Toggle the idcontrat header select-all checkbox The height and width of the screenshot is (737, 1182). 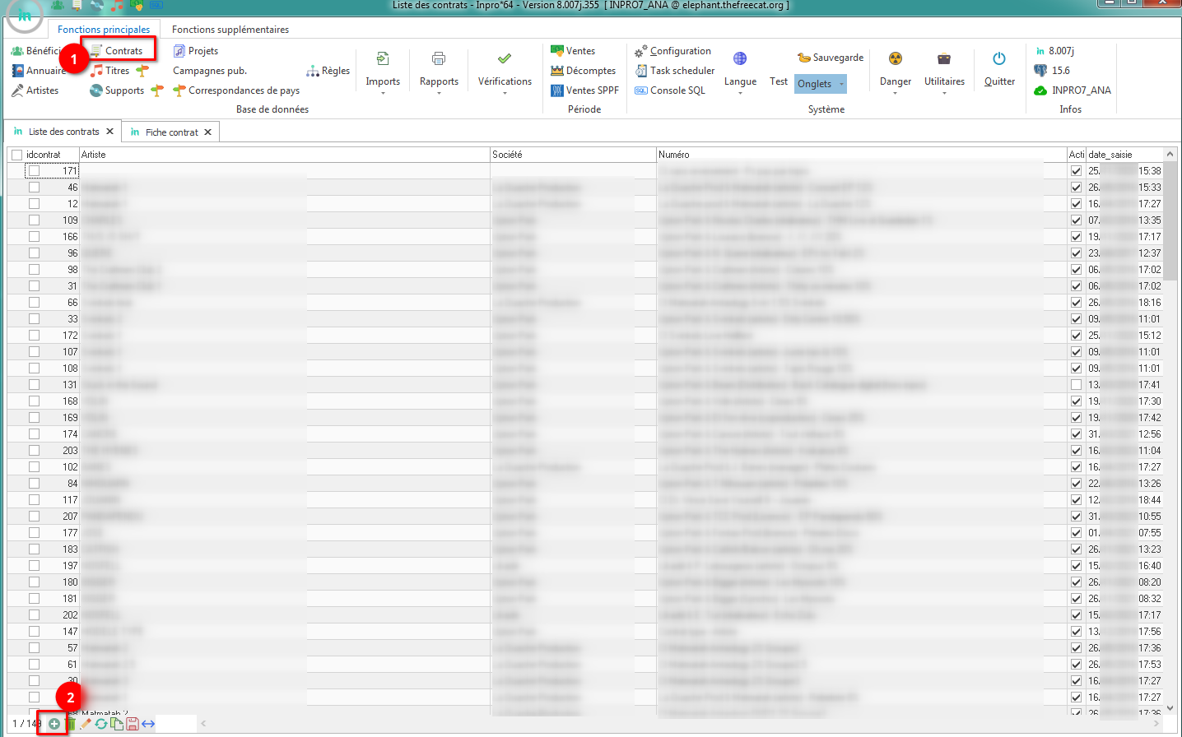tap(16, 155)
